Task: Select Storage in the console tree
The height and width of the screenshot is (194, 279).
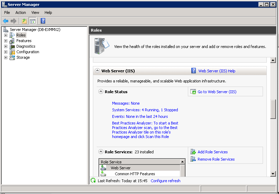Action: 23,57
